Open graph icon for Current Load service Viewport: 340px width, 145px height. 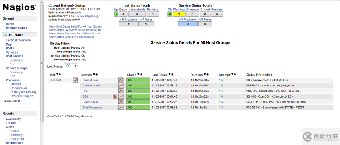coord(121,80)
